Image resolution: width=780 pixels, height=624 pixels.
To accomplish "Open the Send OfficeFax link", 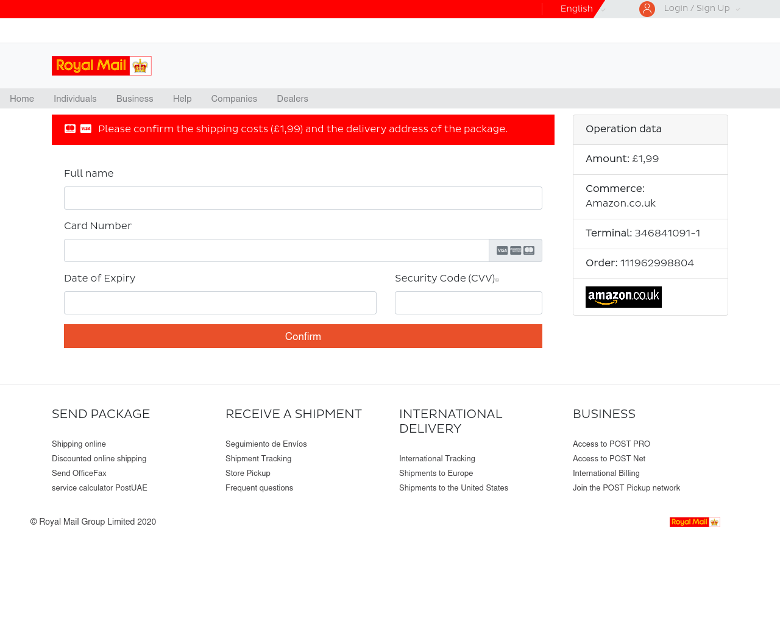I will pos(79,473).
